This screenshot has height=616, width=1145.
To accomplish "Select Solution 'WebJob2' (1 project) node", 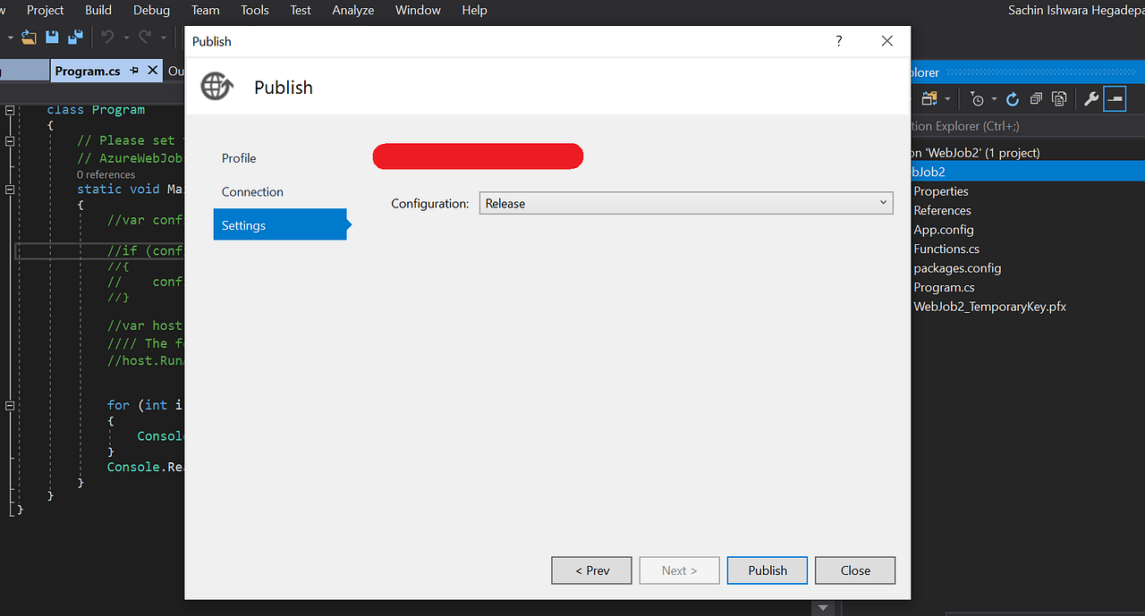I will tap(976, 153).
